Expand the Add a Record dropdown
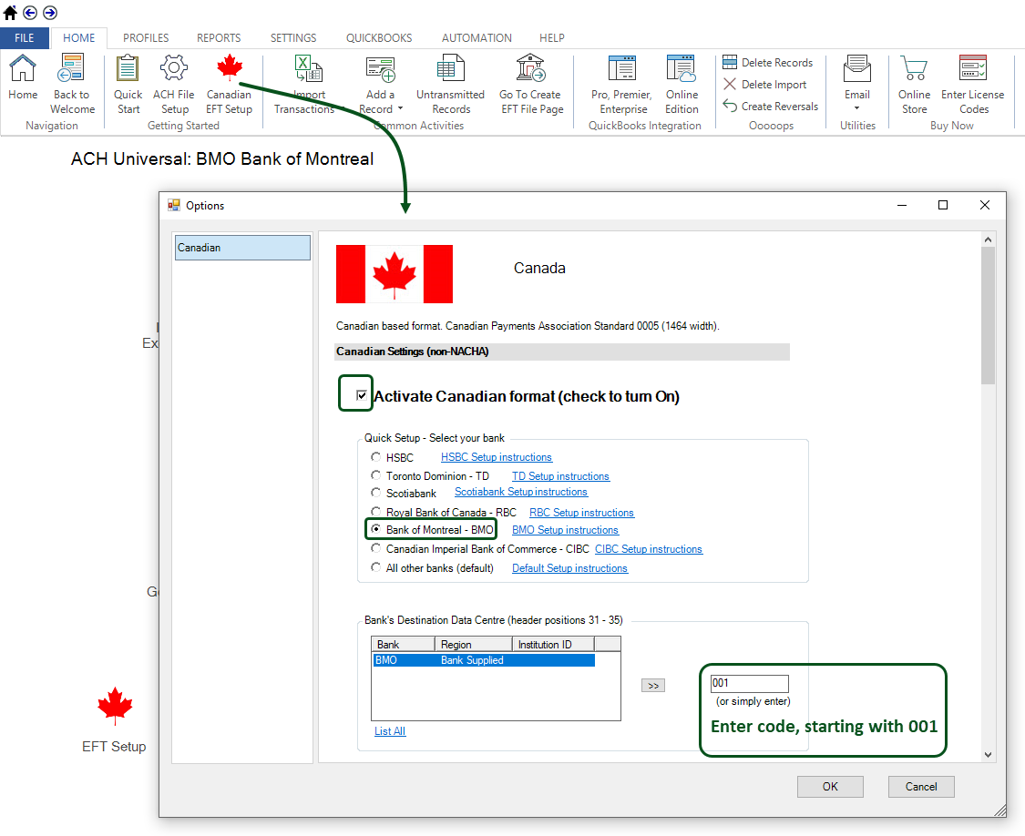Viewport: 1025px width, 836px height. [400, 109]
